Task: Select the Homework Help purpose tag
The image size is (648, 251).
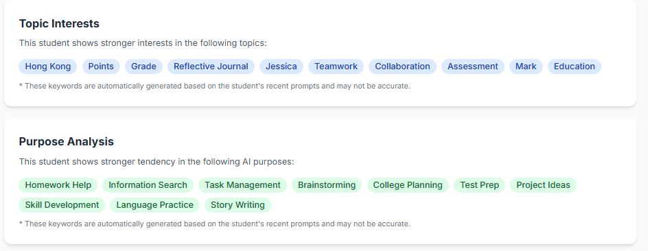Action: pos(58,185)
